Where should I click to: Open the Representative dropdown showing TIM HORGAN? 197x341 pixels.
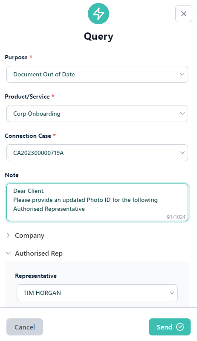[97, 293]
